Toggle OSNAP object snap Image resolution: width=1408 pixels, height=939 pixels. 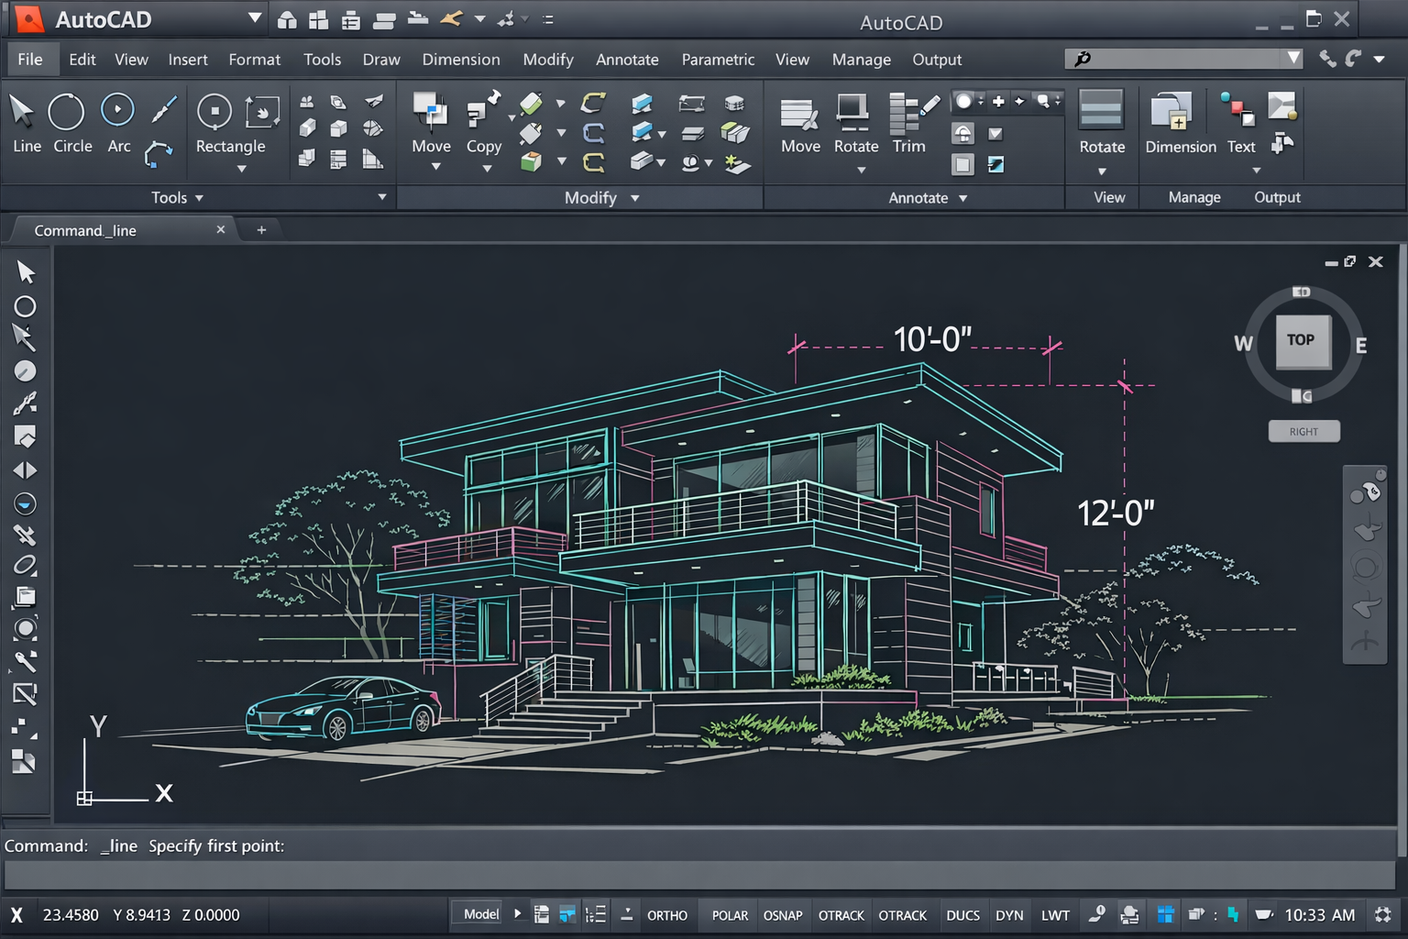click(x=782, y=915)
